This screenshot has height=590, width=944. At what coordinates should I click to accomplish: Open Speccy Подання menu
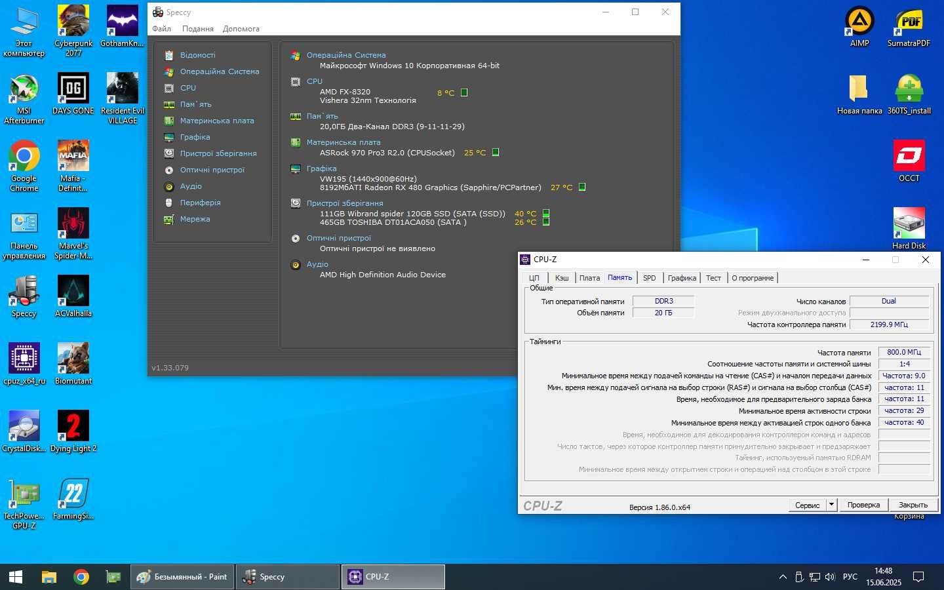click(198, 29)
